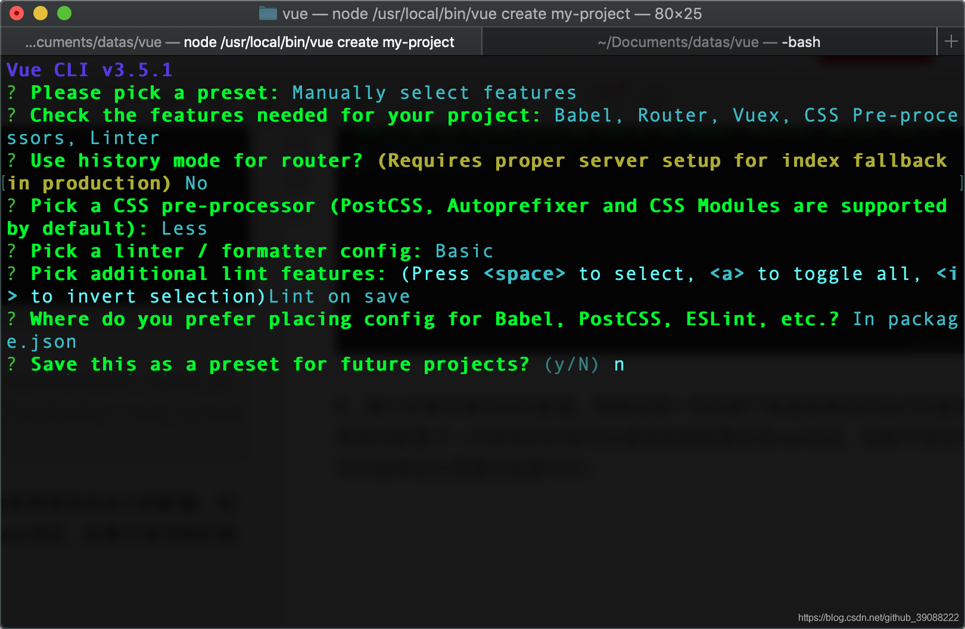Select 'Manually select features' answer text

tap(434, 93)
